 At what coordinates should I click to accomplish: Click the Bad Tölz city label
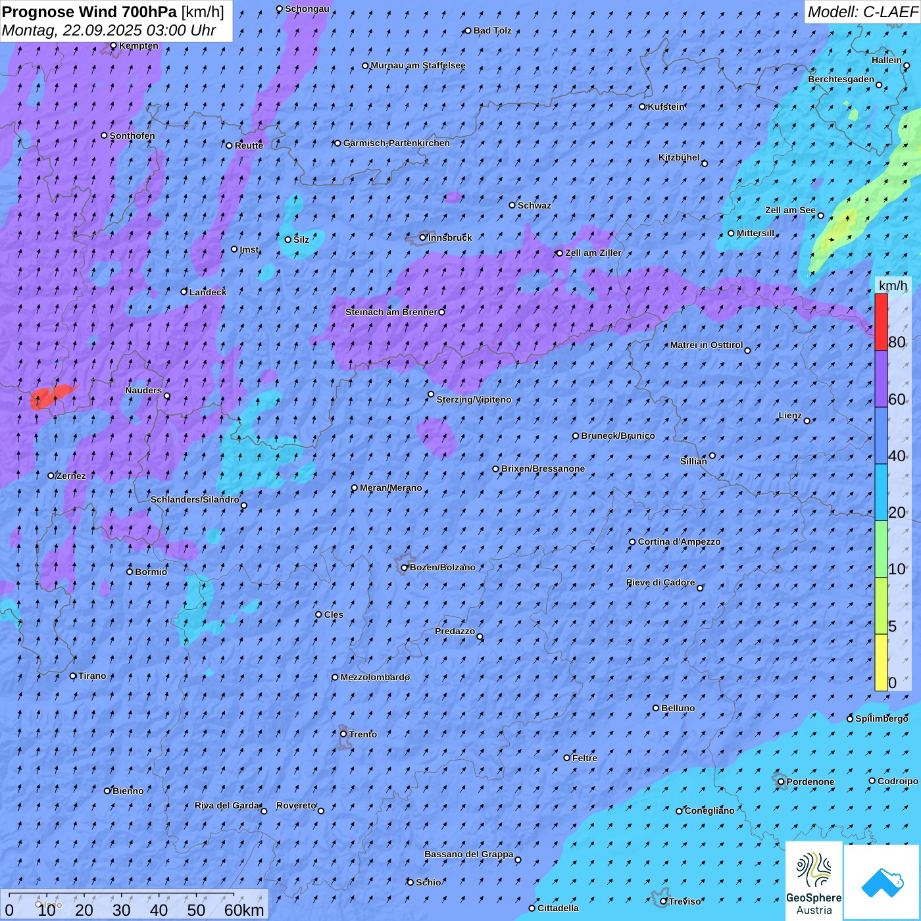point(493,30)
